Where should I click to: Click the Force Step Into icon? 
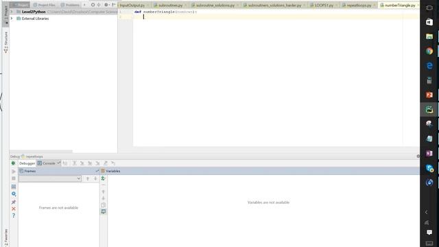(97, 163)
